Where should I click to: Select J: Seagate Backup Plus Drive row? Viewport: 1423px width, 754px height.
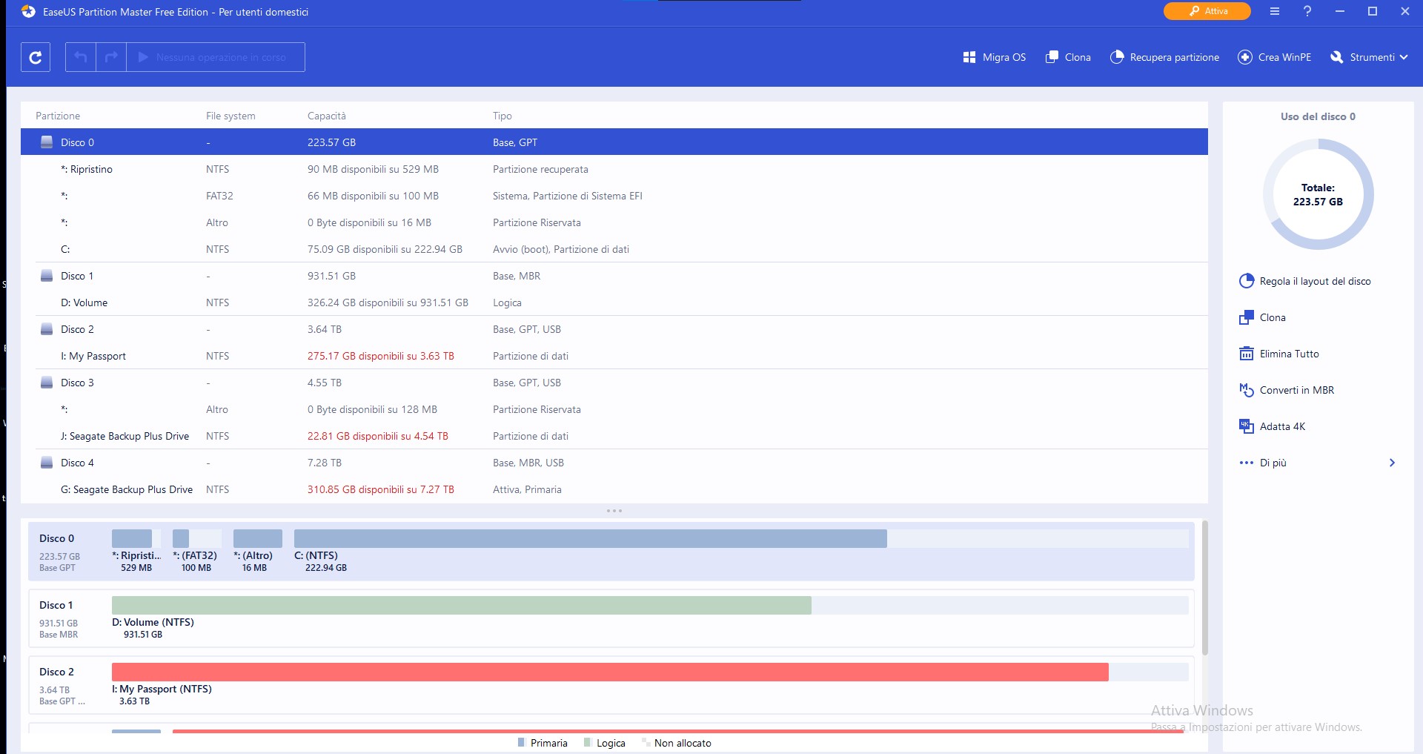click(614, 436)
